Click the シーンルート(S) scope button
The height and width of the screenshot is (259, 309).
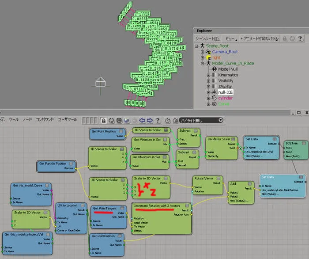click(x=207, y=38)
